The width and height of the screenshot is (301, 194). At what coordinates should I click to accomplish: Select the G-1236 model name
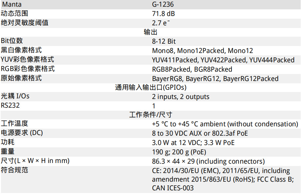163,4
